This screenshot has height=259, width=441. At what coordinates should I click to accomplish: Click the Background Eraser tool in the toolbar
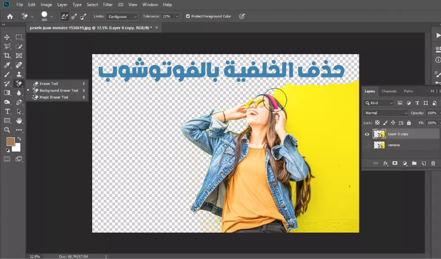click(x=19, y=83)
